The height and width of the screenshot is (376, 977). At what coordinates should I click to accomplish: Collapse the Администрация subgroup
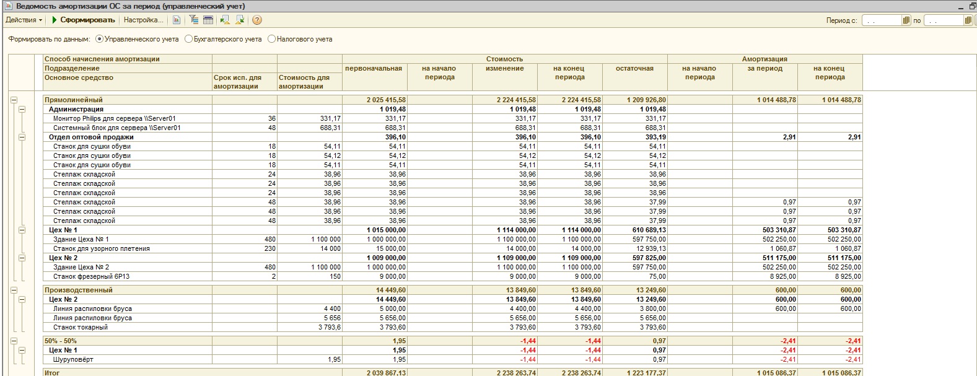click(x=22, y=109)
